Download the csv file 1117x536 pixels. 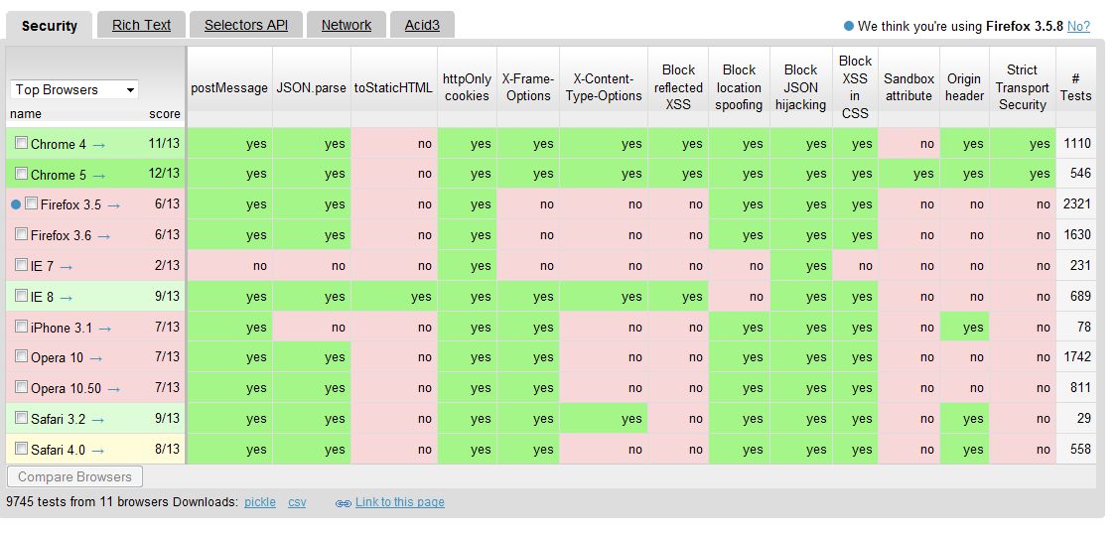tap(297, 502)
